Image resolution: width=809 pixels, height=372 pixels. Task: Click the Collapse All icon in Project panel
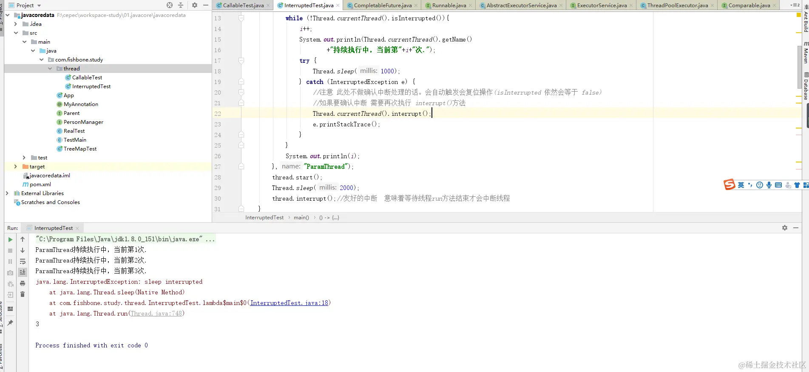pos(181,5)
